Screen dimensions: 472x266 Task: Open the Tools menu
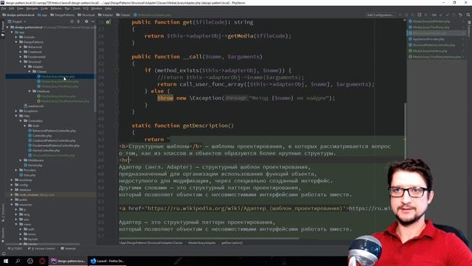coord(77,9)
